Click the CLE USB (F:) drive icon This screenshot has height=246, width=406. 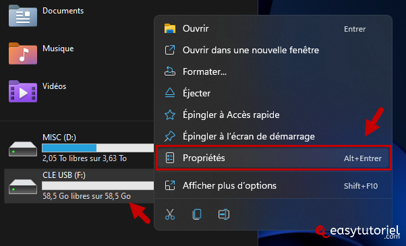[x=23, y=187]
